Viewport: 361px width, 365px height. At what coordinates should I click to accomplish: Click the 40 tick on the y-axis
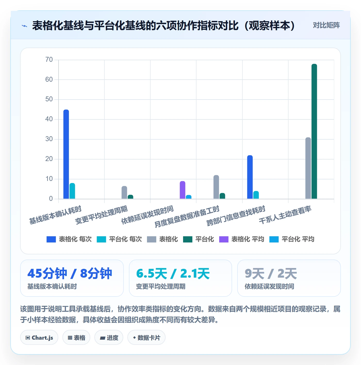49,119
